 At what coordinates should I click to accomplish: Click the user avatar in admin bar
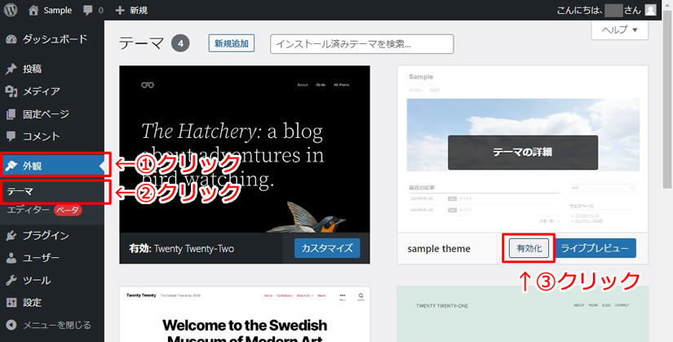(x=651, y=10)
